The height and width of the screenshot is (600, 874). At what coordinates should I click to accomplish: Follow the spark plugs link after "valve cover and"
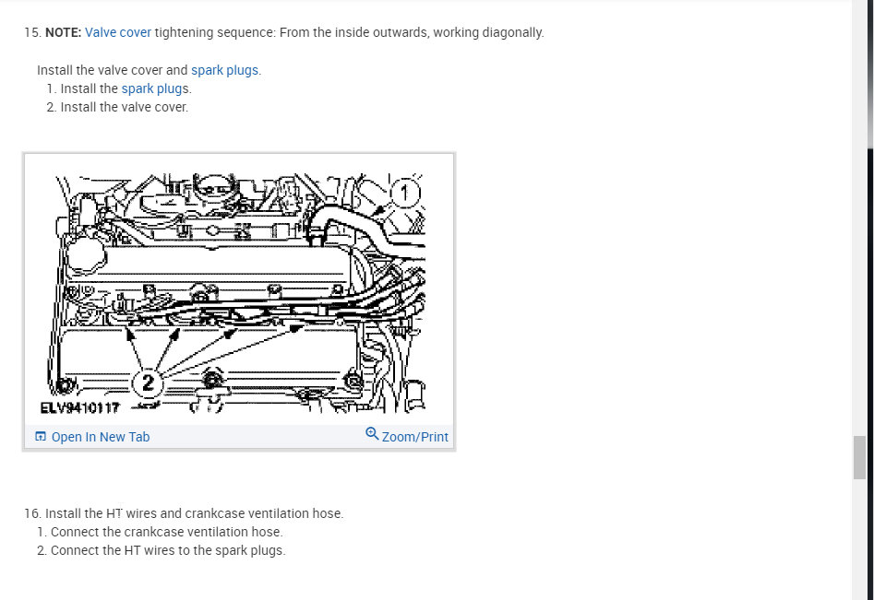(224, 70)
